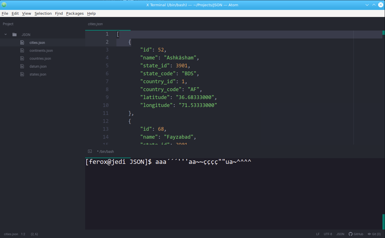Open the File menu

[5, 13]
